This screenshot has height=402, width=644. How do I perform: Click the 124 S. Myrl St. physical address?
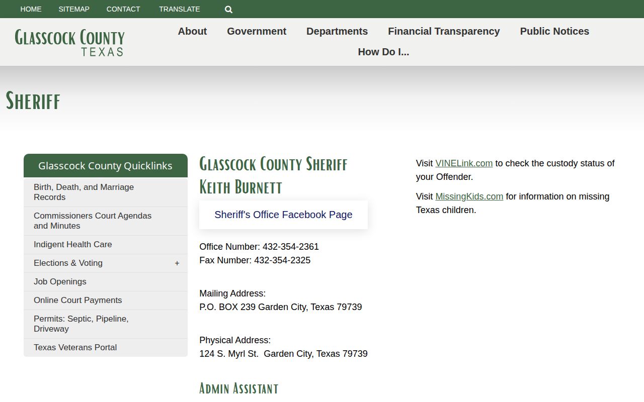pyautogui.click(x=283, y=354)
